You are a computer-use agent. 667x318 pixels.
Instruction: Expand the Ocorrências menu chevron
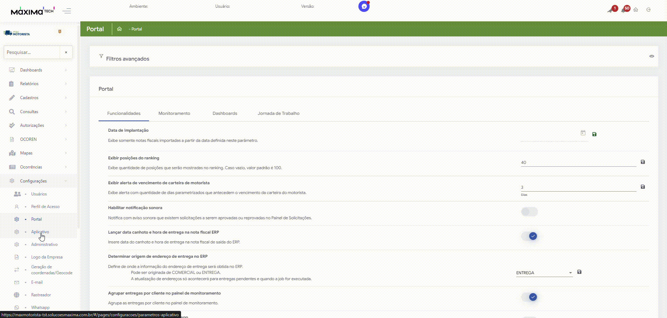66,167
